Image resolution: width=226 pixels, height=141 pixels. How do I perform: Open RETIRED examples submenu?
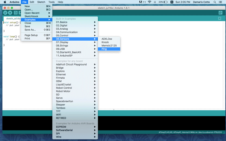(75, 118)
